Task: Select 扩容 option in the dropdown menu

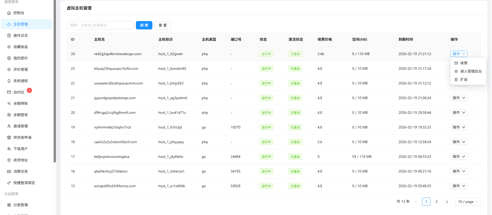Action: (464, 80)
